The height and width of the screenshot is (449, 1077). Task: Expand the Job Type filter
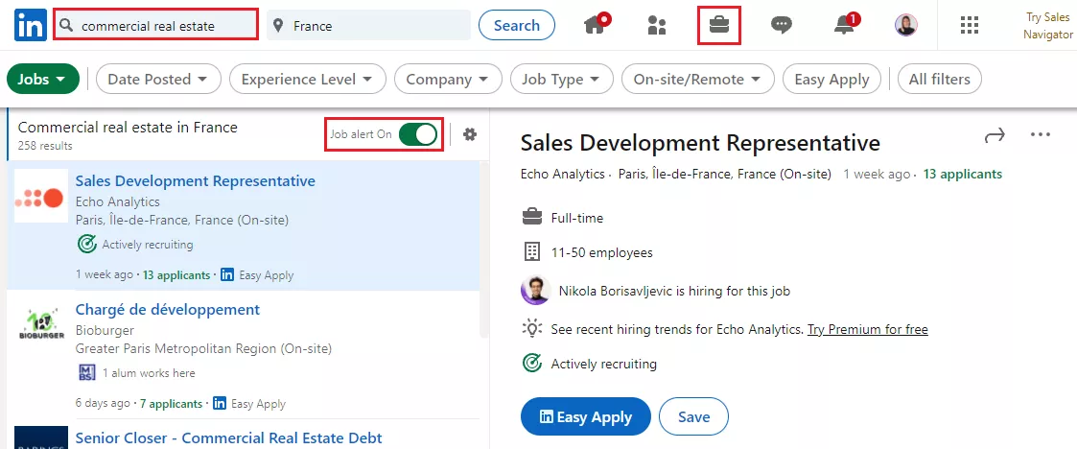(x=562, y=79)
